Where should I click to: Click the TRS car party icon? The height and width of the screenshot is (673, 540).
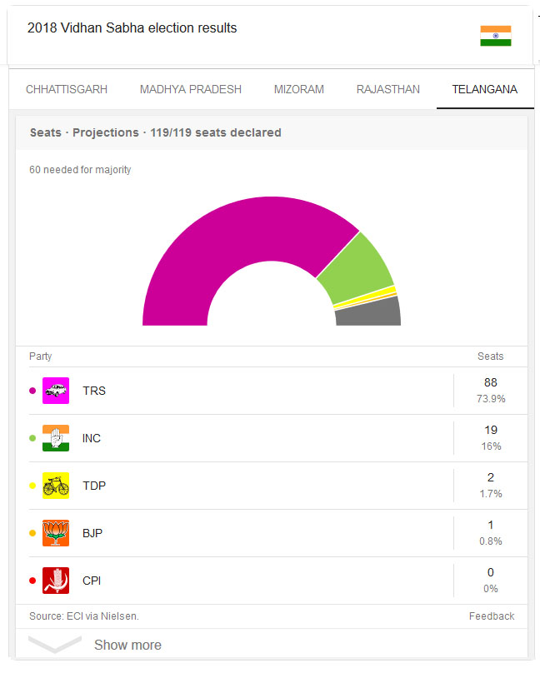(x=56, y=391)
